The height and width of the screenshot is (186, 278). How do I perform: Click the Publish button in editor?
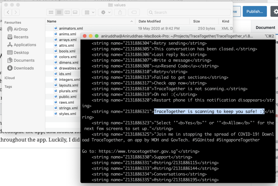tap(255, 11)
